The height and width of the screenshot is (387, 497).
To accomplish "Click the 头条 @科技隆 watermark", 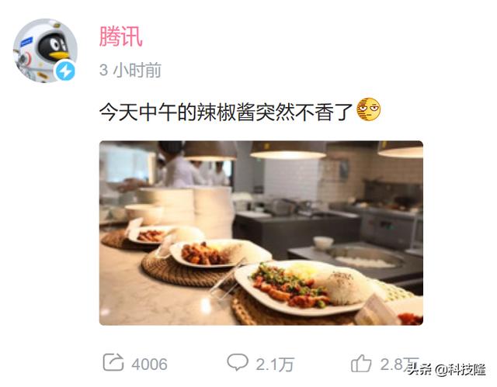I will pos(447,369).
